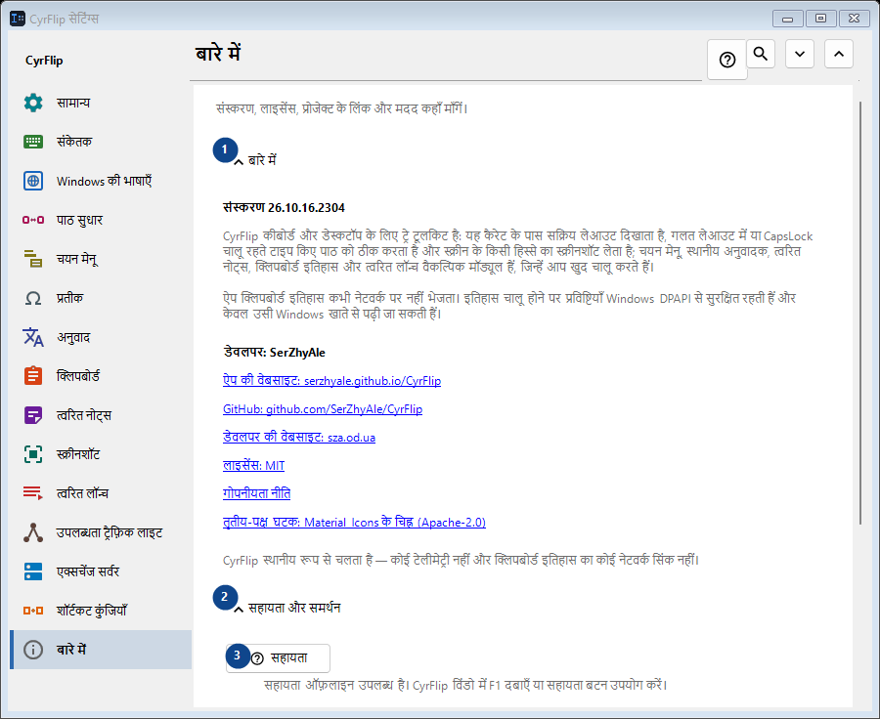
Task: Click the बारे में info icon in sidebar
Action: (33, 650)
